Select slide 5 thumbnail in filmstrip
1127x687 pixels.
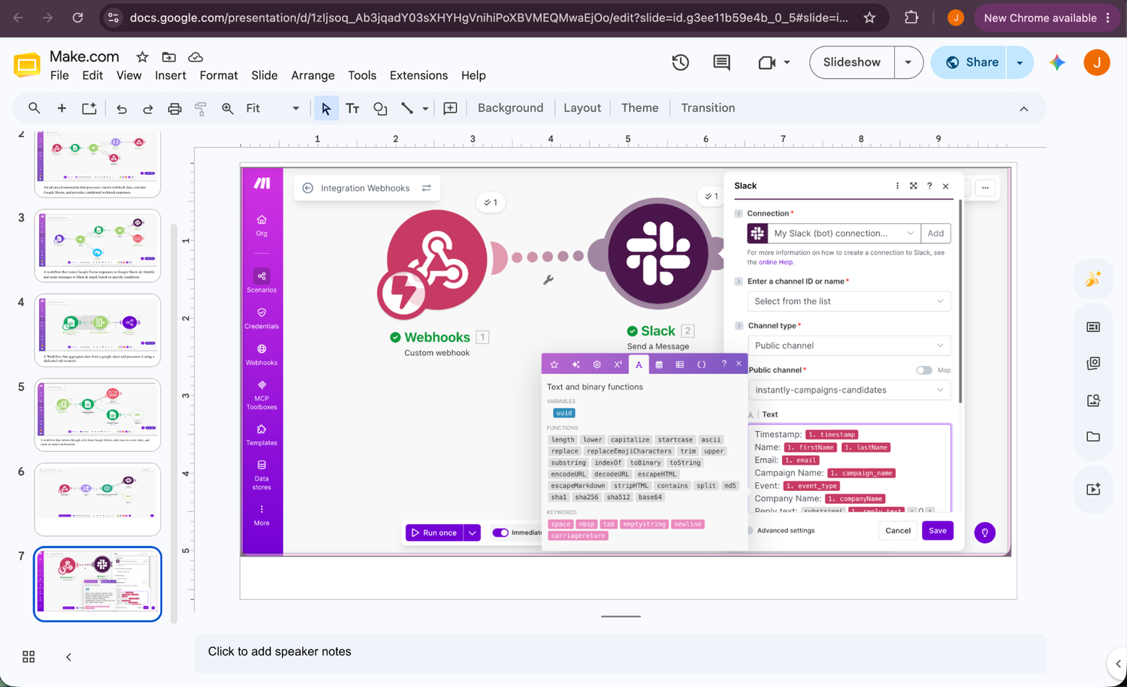click(98, 414)
